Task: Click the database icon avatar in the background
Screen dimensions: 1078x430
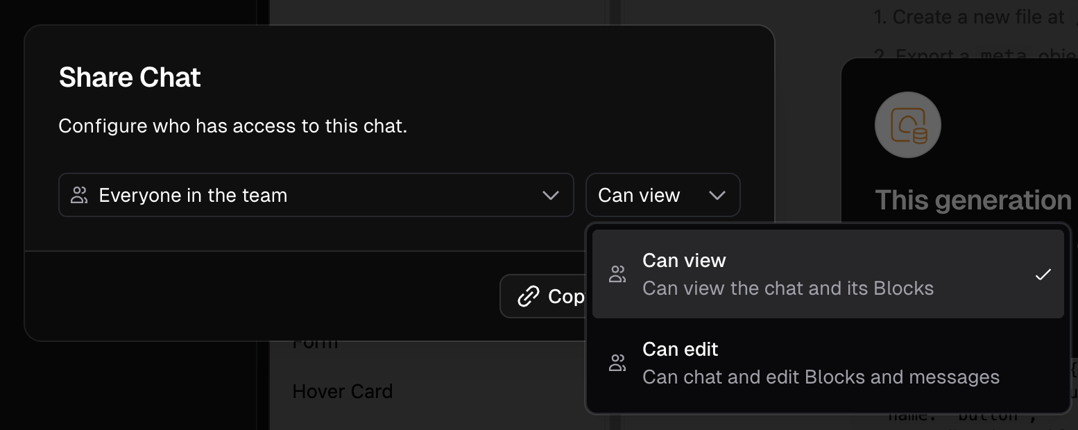Action: point(908,125)
